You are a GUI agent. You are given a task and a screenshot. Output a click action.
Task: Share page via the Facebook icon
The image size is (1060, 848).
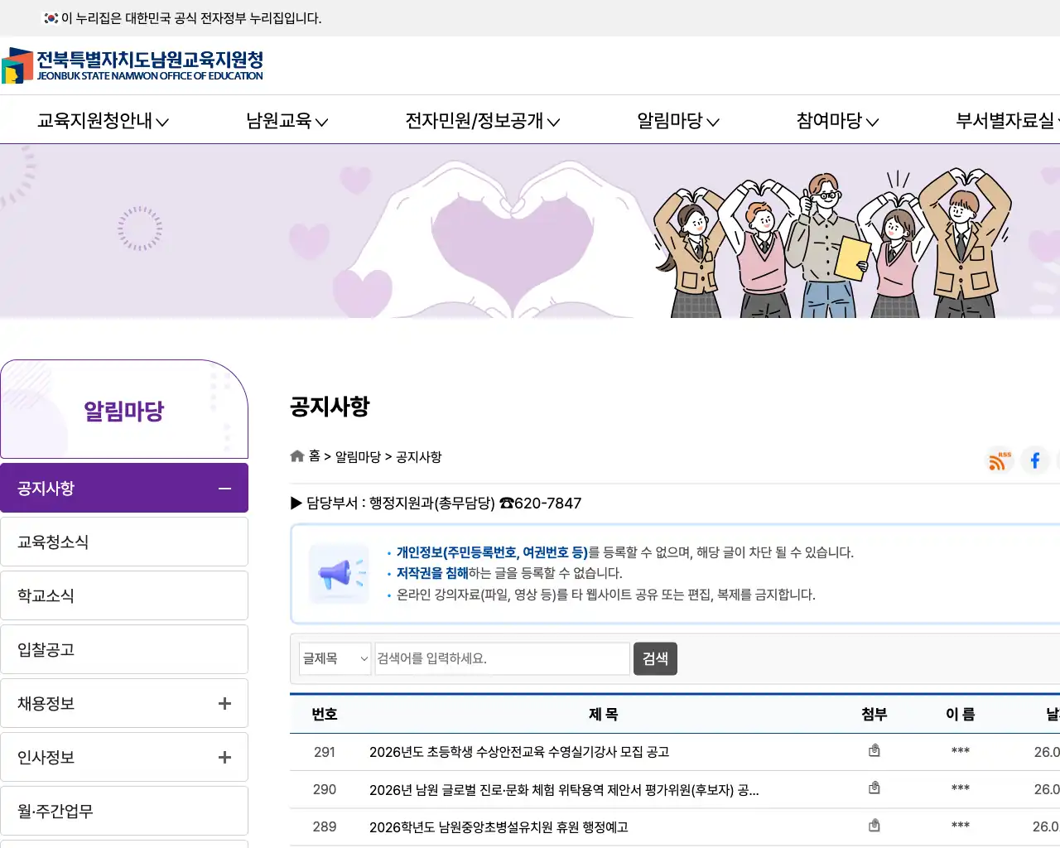click(x=1034, y=461)
